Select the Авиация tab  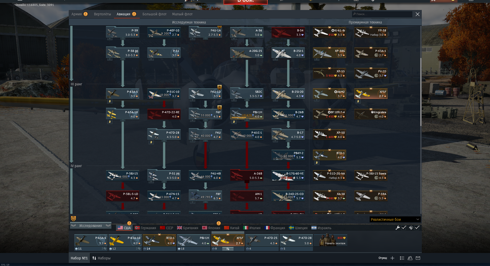pyautogui.click(x=126, y=14)
